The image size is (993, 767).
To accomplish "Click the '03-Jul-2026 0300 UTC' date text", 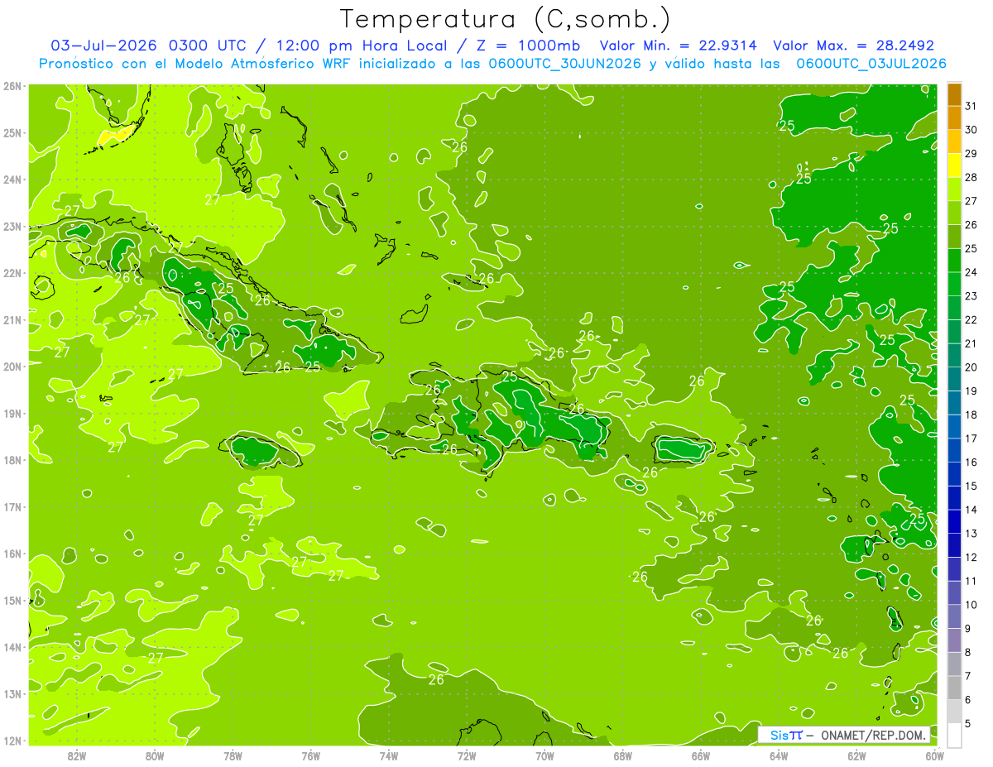I will tap(148, 46).
